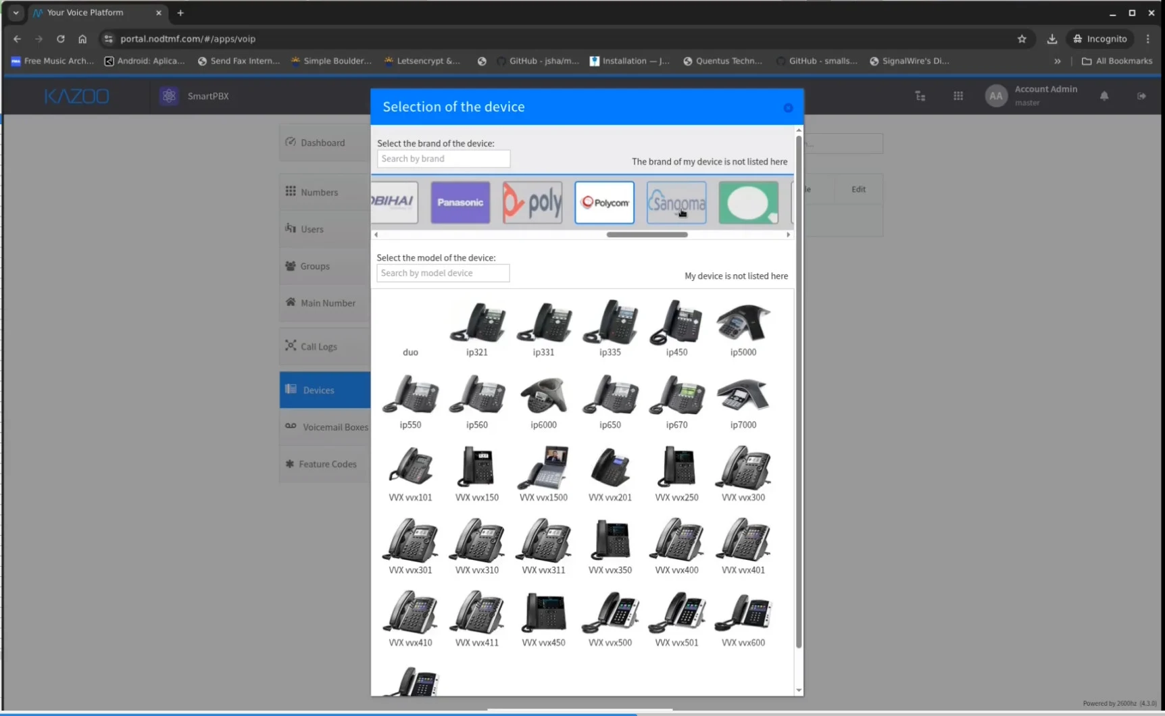Click the brand carousel horizontal scrollbar thumb

(x=647, y=234)
